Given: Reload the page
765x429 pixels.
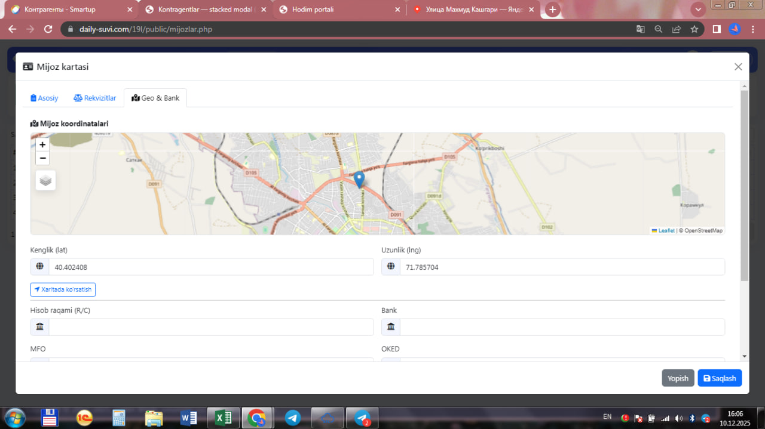Looking at the screenshot, I should point(48,29).
